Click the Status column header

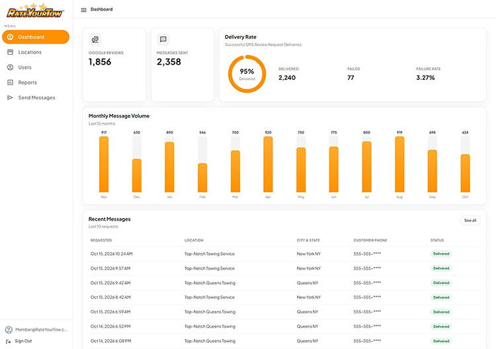[437, 240]
